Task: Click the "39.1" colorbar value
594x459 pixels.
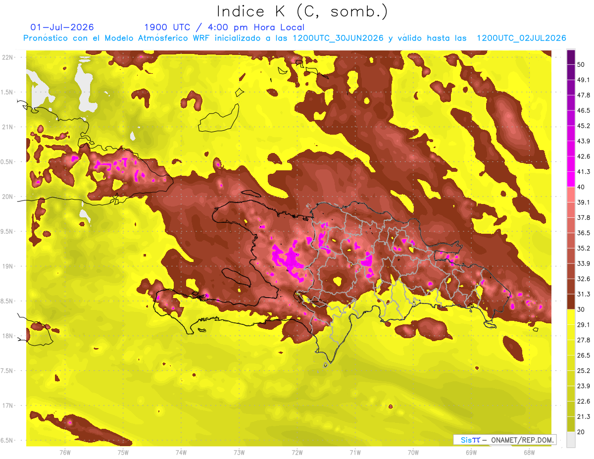Action: tap(584, 203)
